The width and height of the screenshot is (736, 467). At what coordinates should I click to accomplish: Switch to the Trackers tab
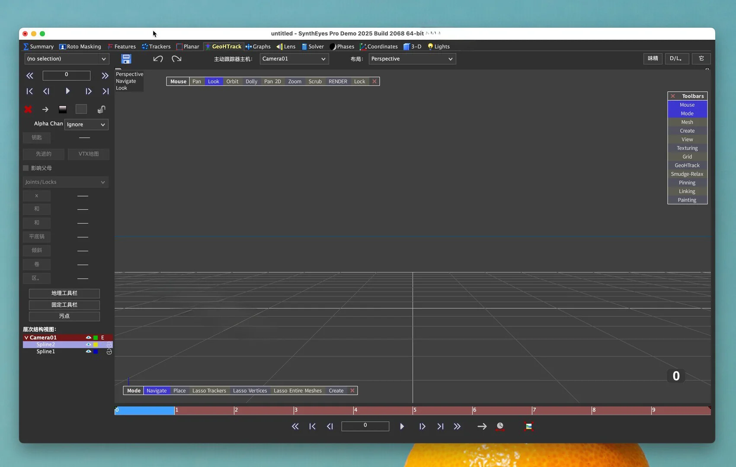[x=156, y=47]
